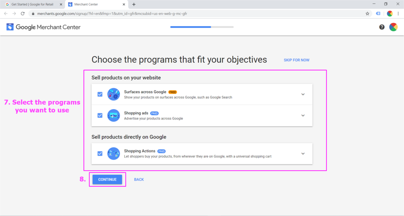Screen dimensions: 404x216
Task: Open the help question mark icon
Action: click(x=382, y=27)
